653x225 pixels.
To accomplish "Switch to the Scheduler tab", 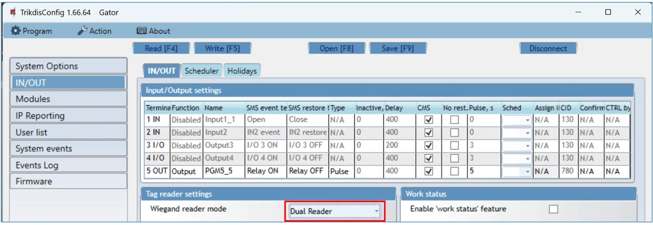I will (201, 71).
